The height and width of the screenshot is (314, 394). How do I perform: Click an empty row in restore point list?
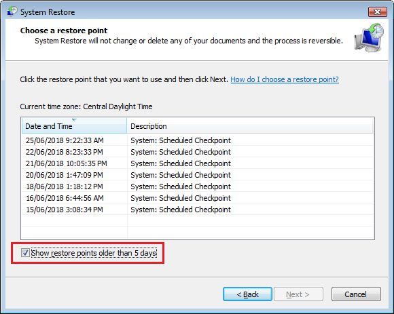click(198, 220)
